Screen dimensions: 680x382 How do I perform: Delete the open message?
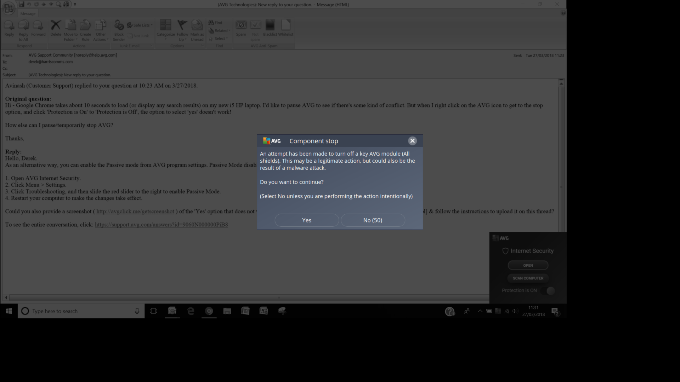56,29
